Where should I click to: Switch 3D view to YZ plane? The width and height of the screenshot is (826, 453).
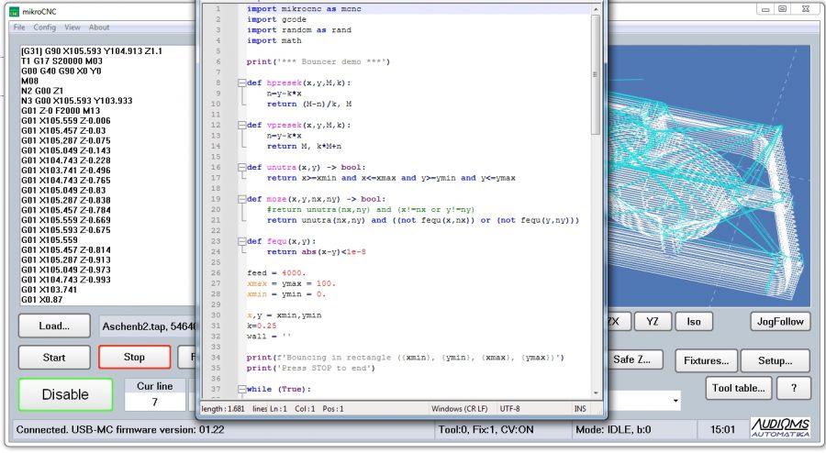[653, 321]
